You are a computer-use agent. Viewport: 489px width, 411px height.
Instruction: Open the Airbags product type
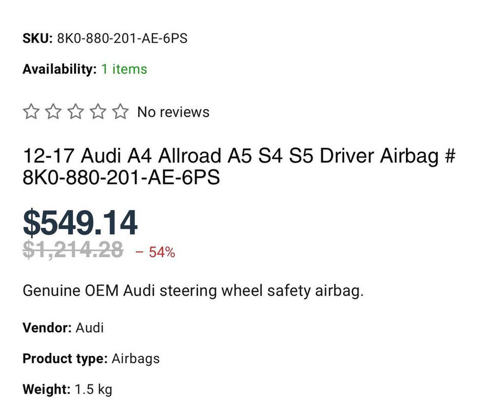(135, 358)
